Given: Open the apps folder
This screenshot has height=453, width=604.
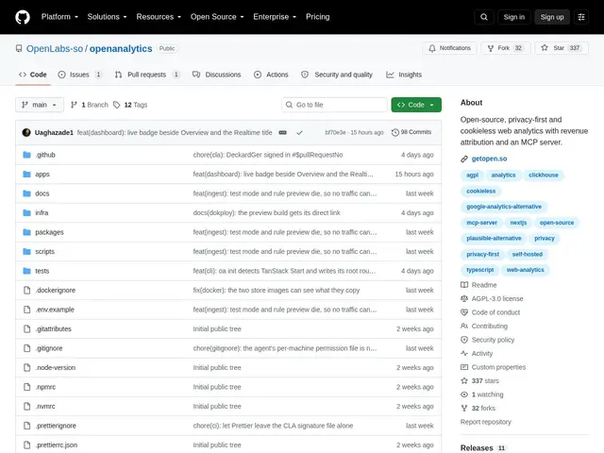Looking at the screenshot, I should point(42,174).
